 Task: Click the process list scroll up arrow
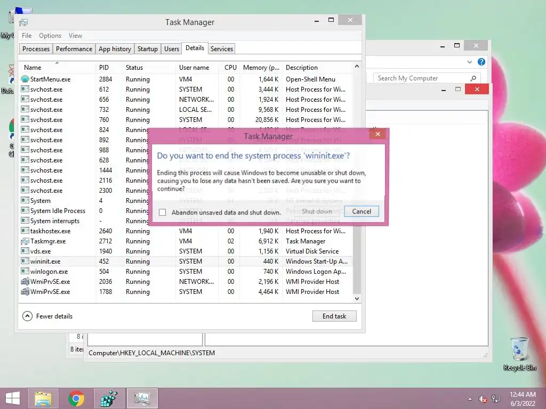coord(357,66)
